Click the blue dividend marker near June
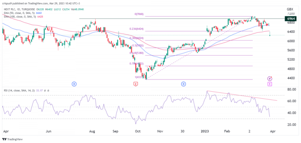The width and height of the screenshot is (301, 143). [x=74, y=84]
